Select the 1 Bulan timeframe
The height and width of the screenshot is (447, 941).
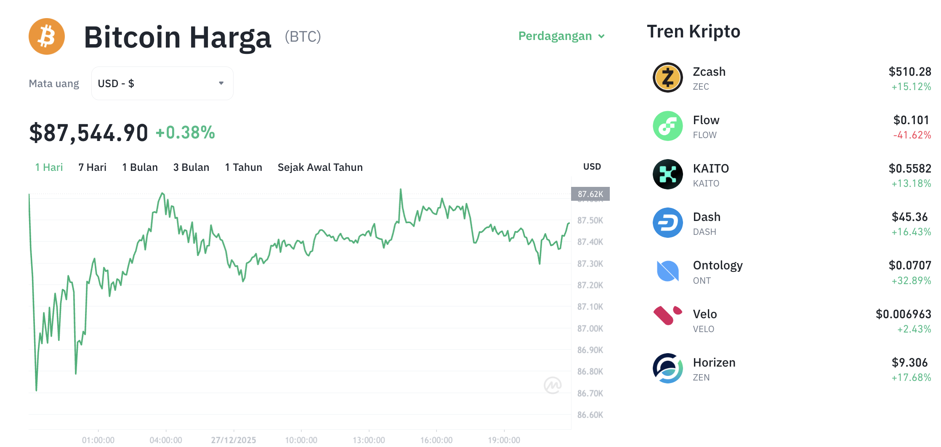[x=140, y=167]
